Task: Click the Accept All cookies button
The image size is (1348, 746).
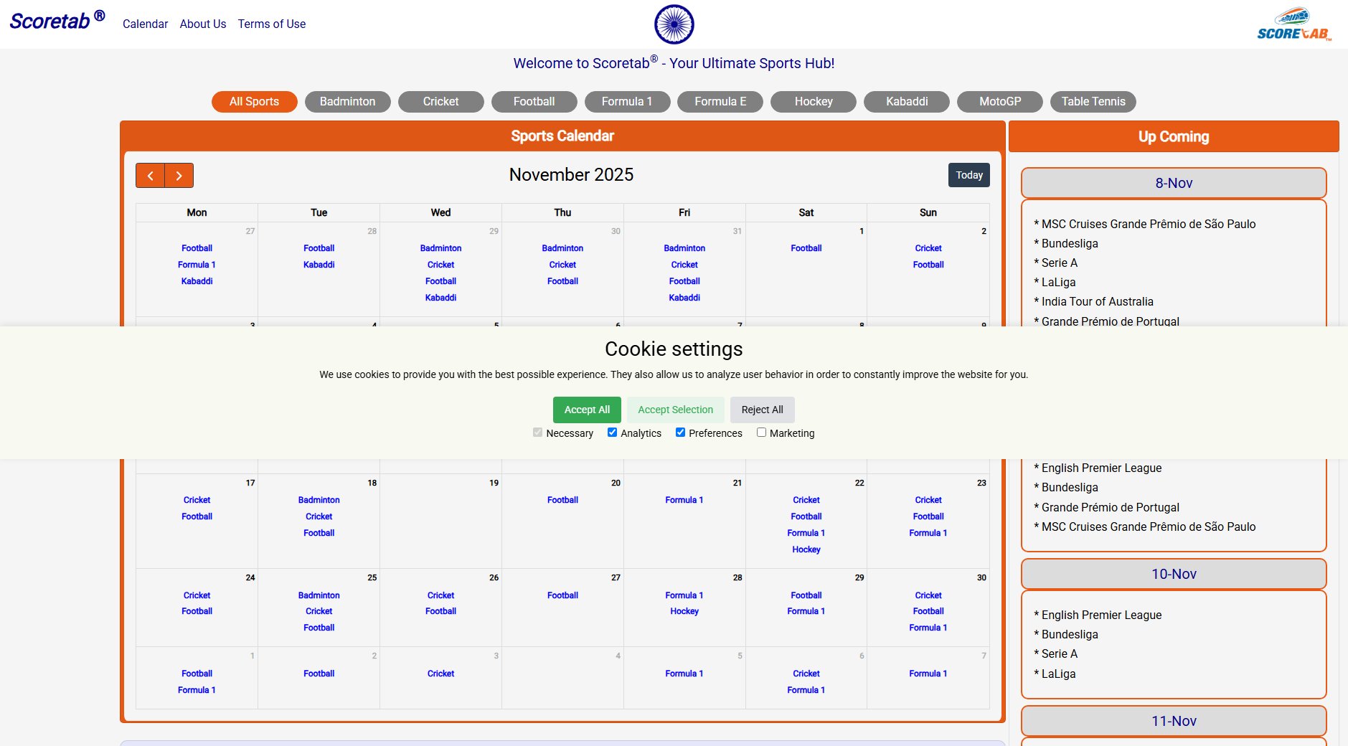Action: point(586,410)
